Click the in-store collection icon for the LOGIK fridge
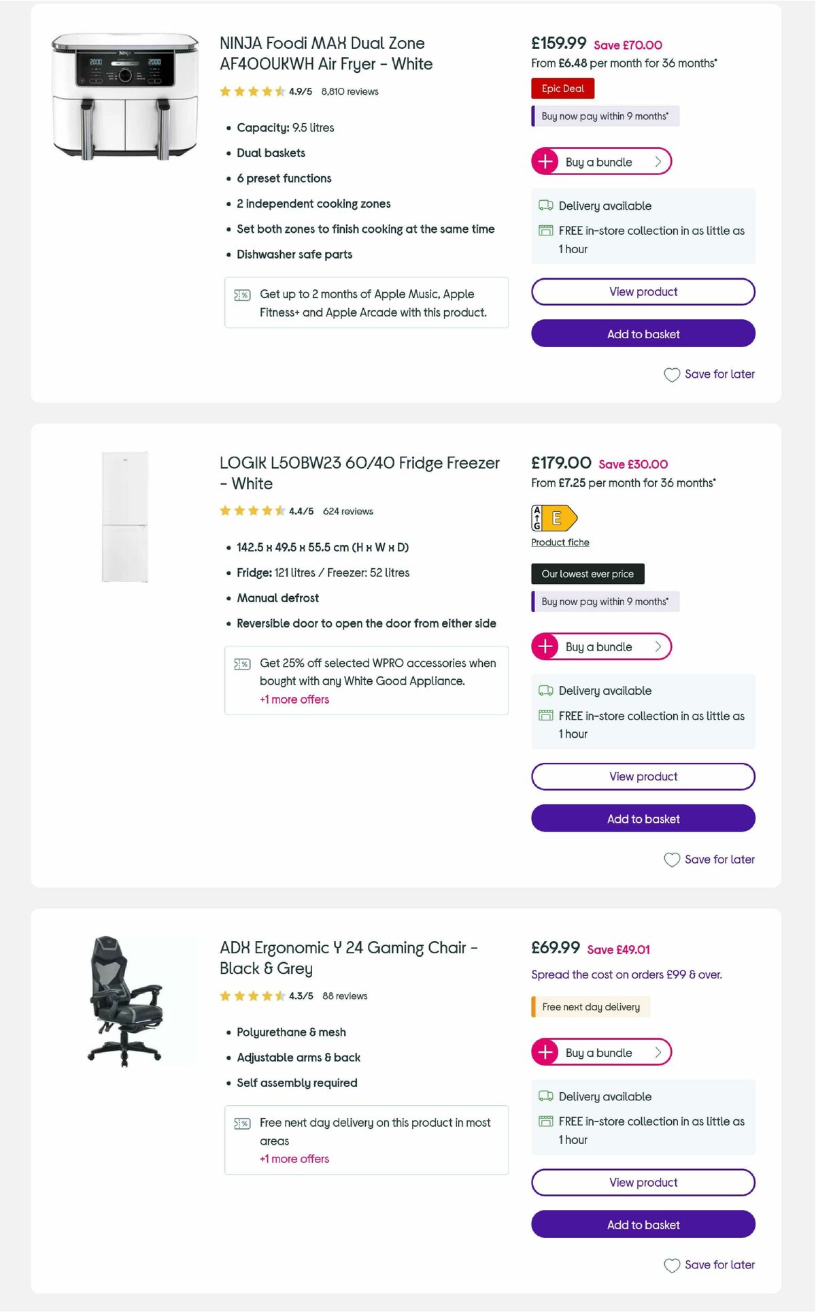816x1312 pixels. coord(545,715)
